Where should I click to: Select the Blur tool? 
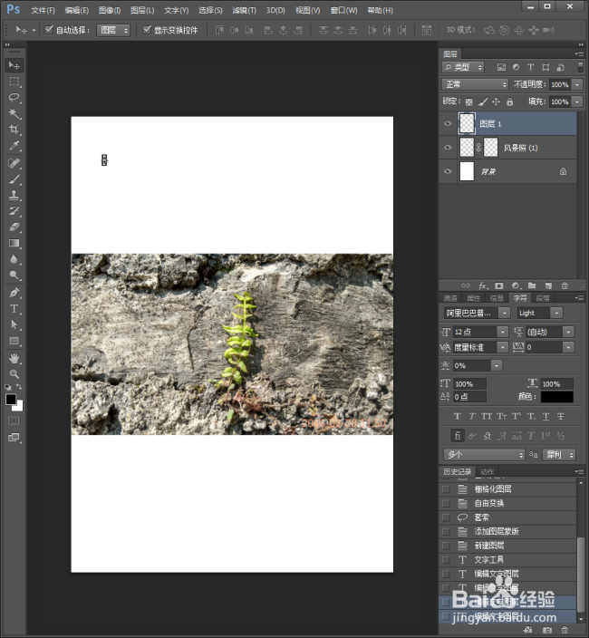click(14, 259)
